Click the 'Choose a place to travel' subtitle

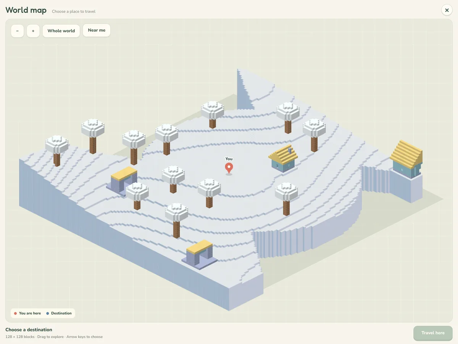point(74,11)
